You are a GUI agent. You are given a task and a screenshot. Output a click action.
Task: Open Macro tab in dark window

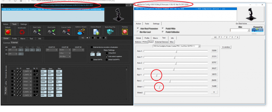[23, 39]
